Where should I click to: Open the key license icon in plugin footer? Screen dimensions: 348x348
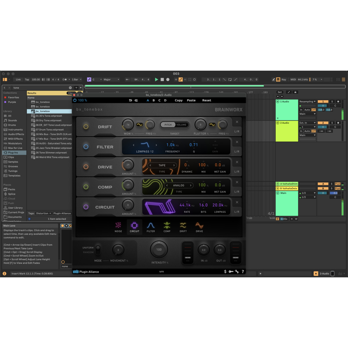[231, 272]
